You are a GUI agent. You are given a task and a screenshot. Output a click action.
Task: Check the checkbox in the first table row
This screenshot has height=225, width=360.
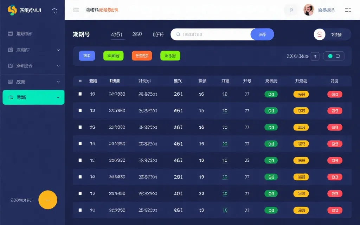coord(80,94)
